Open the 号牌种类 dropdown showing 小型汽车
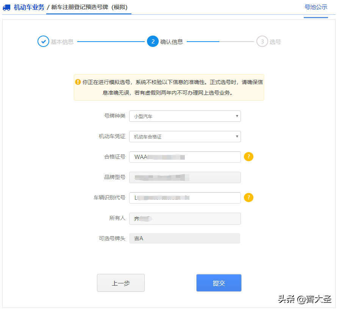This screenshot has height=311, width=339. (185, 116)
